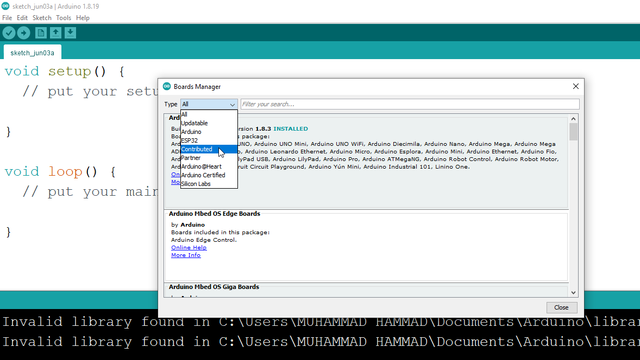Click the Verify sketch checkmark icon
Image resolution: width=640 pixels, height=360 pixels.
9,33
